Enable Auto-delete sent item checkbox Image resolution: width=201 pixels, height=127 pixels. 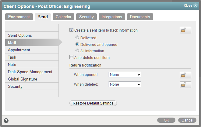click(x=72, y=57)
